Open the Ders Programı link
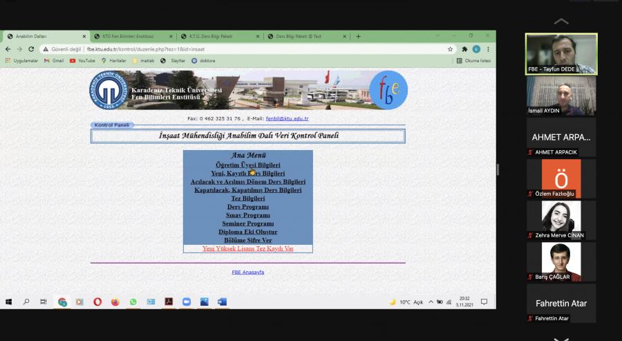This screenshot has width=622, height=341. pyautogui.click(x=248, y=206)
